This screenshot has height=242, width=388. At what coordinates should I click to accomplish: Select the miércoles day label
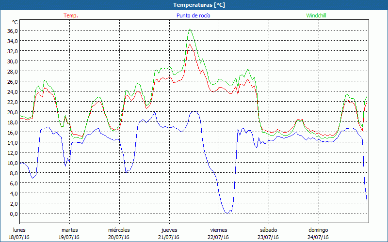point(119,230)
